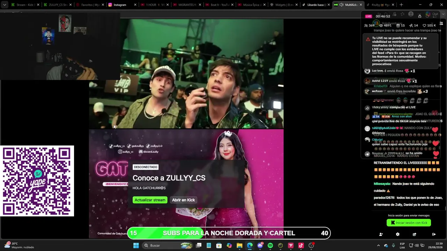Switch to the Instagram tab
This screenshot has width=447, height=251.
click(x=122, y=5)
